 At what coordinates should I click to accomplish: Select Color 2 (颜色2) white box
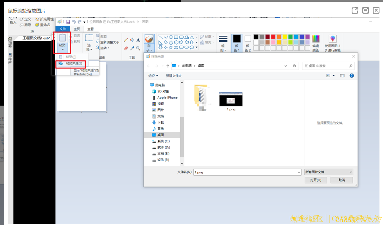click(248, 39)
